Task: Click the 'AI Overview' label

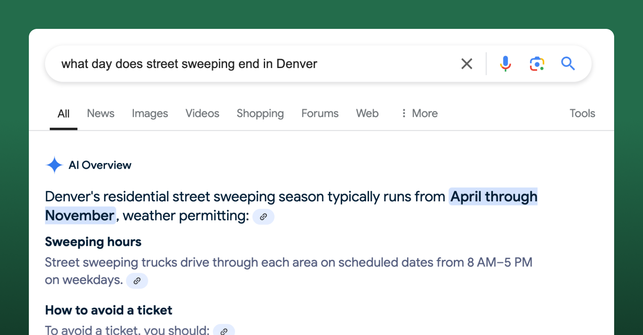Action: coord(100,165)
